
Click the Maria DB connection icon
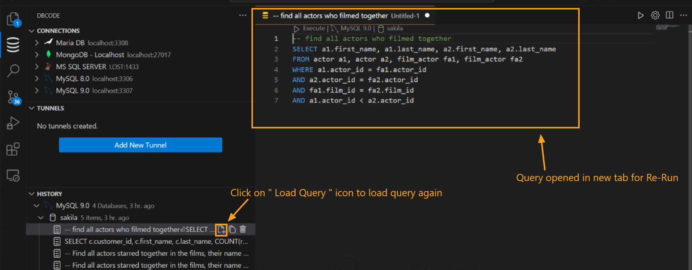(48, 42)
